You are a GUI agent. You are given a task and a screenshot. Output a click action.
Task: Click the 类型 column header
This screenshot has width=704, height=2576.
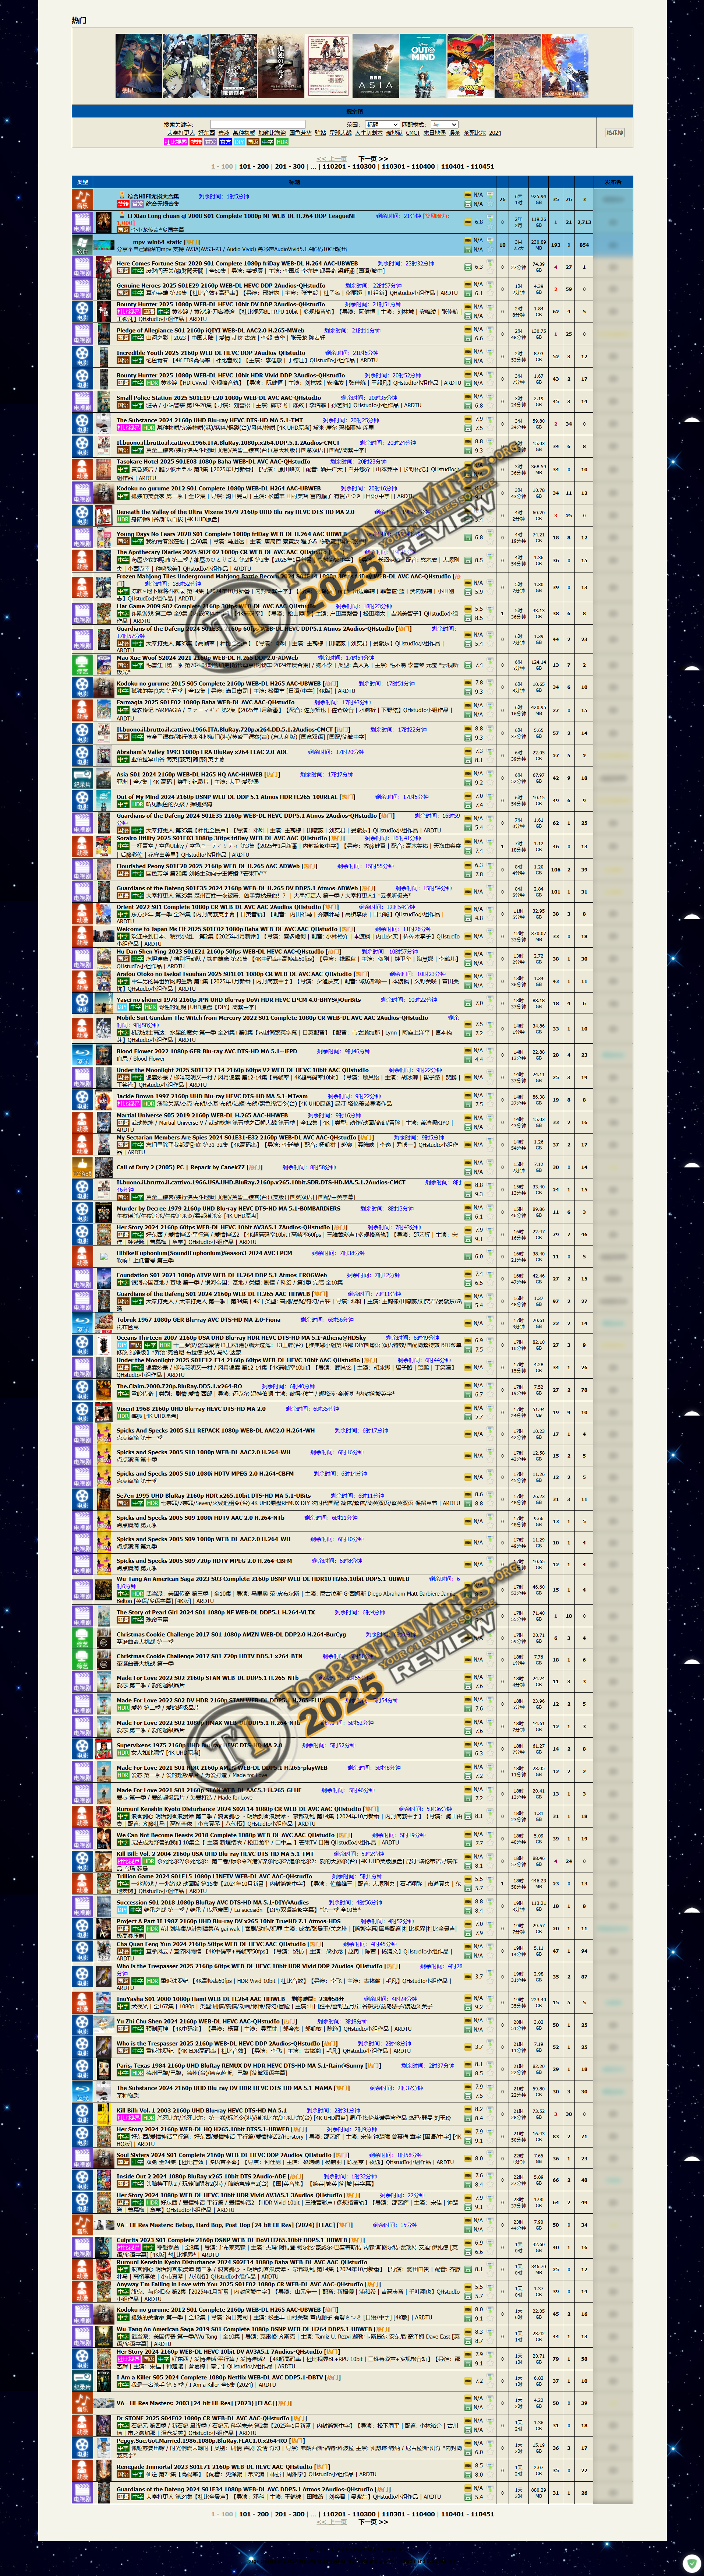pyautogui.click(x=82, y=182)
